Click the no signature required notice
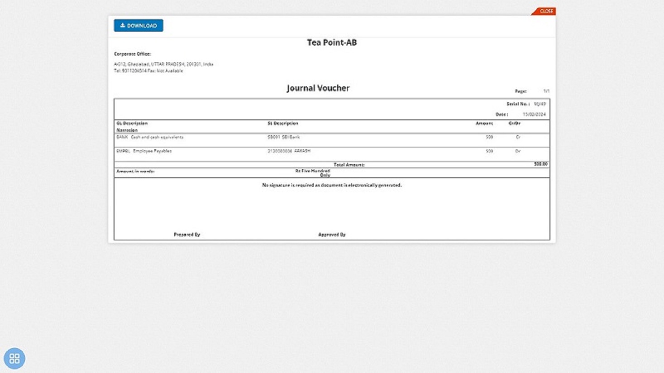Screen dimensions: 664x373 [332, 185]
